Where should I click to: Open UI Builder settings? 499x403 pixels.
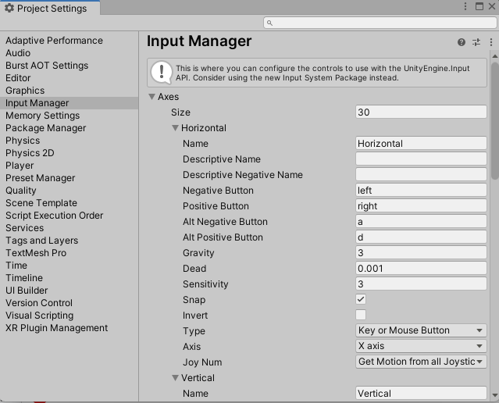[27, 291]
